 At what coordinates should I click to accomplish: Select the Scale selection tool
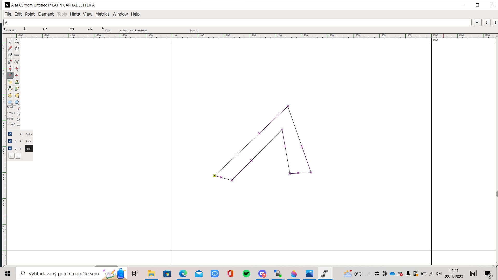[x=10, y=82]
